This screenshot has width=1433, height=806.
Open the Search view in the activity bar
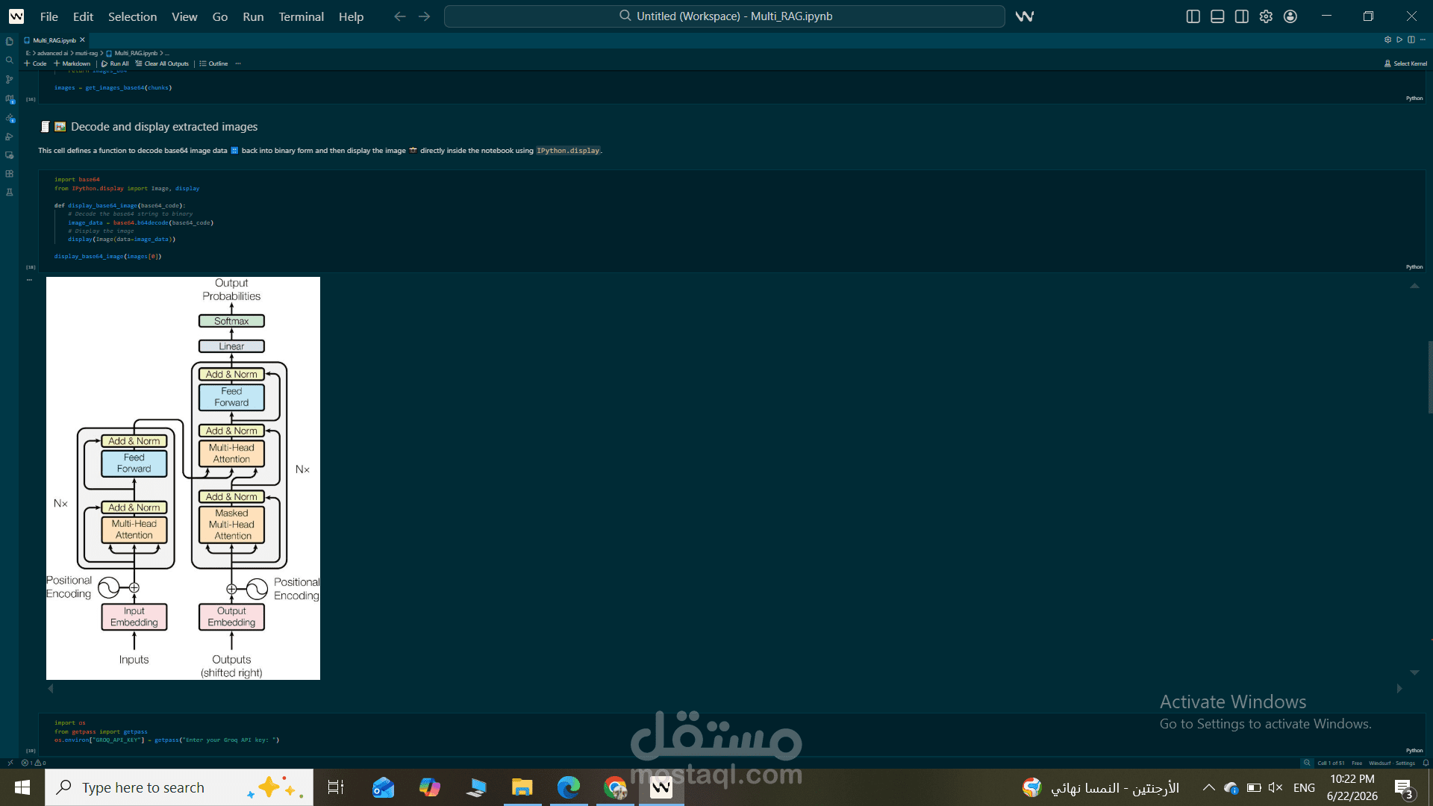[10, 60]
